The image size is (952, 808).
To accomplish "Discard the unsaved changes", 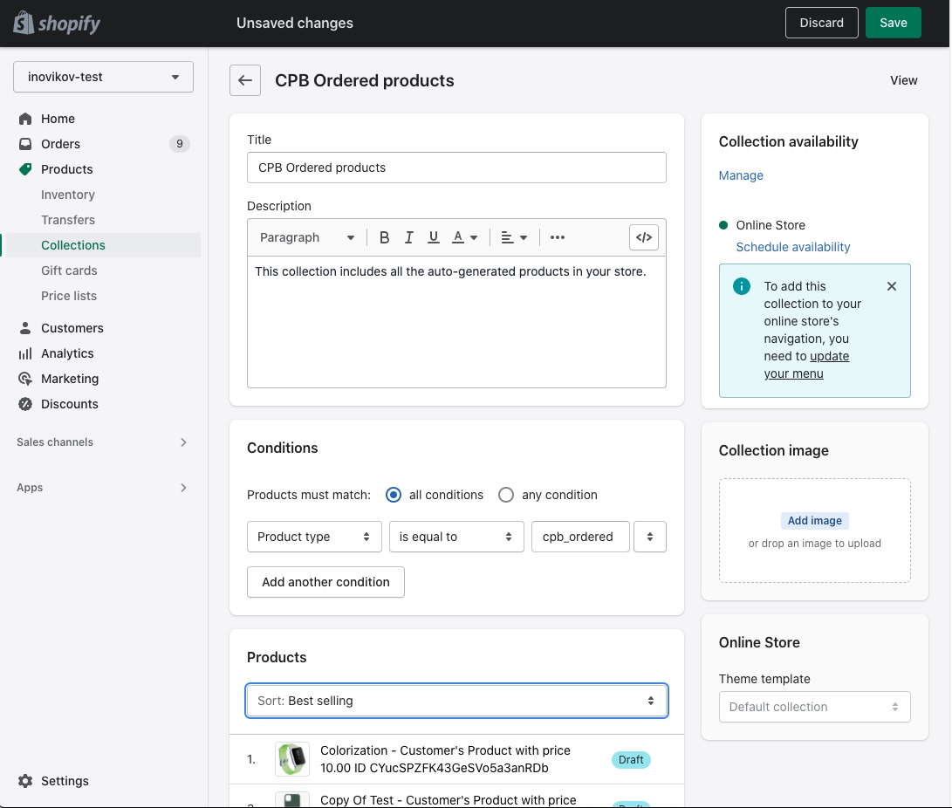I will (821, 23).
